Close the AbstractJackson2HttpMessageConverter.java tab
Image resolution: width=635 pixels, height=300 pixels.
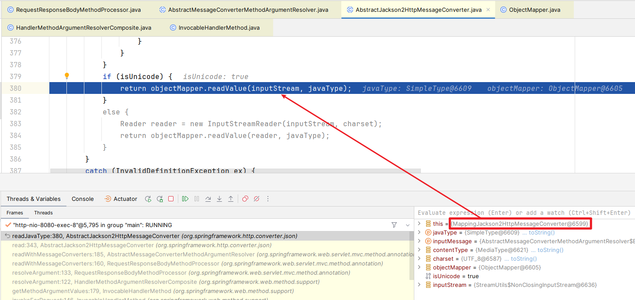(x=488, y=10)
